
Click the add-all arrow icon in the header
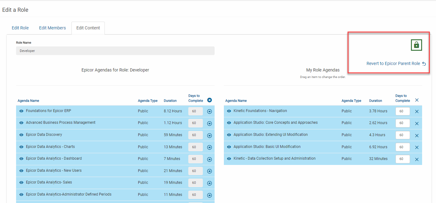(209, 100)
